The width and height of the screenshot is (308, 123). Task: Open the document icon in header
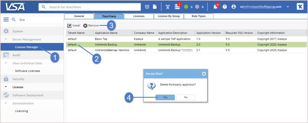coord(155,7)
